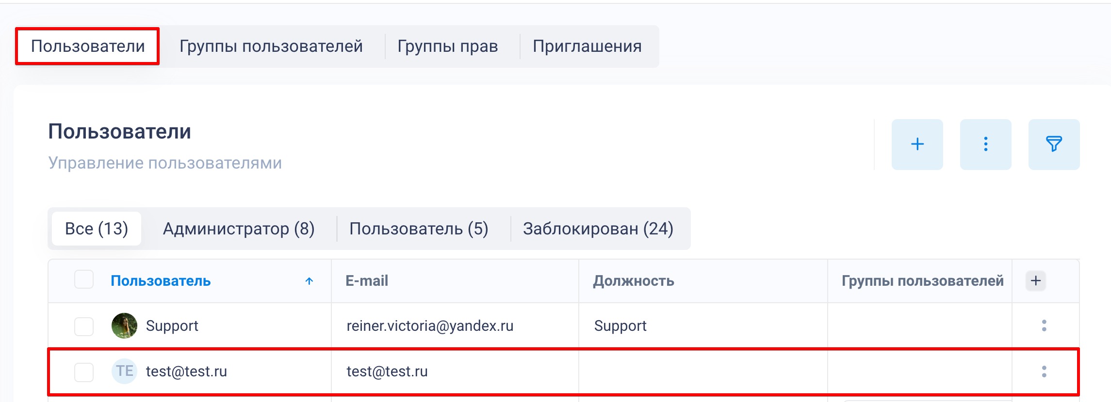The width and height of the screenshot is (1111, 402).
Task: Click the TE initials avatar
Action: (124, 371)
